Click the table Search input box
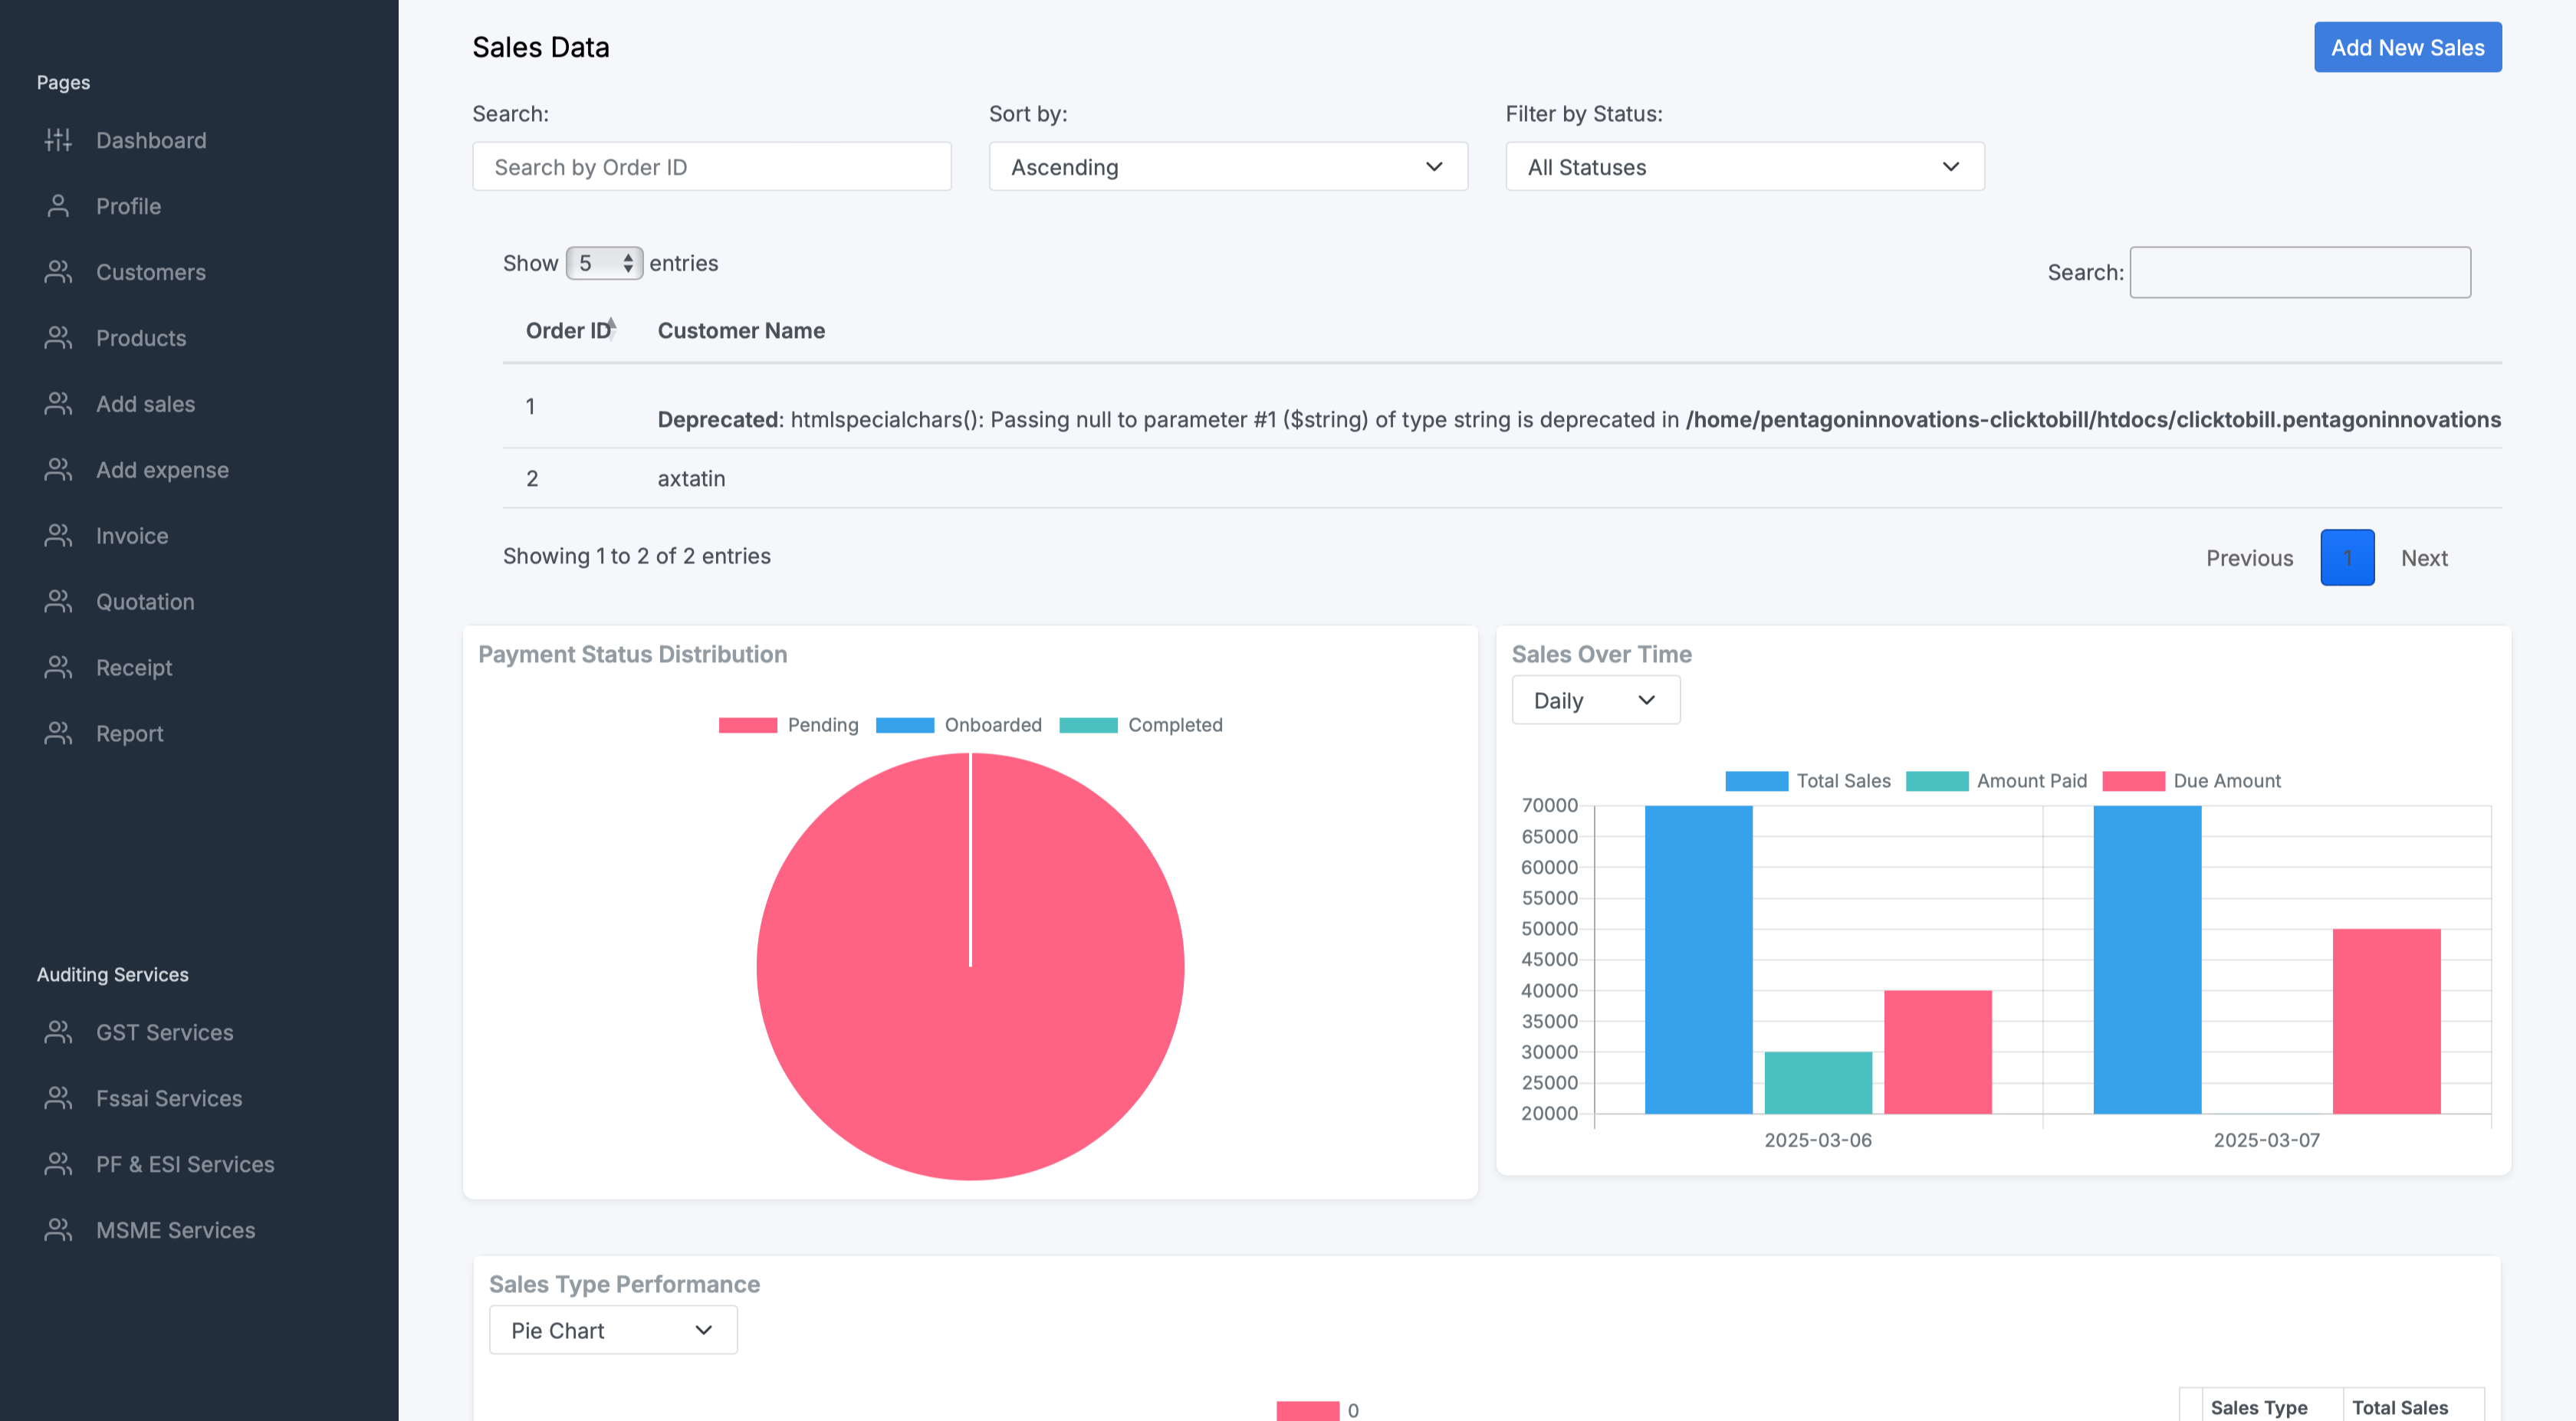Screen dimensions: 2576x1421 pos(2299,272)
